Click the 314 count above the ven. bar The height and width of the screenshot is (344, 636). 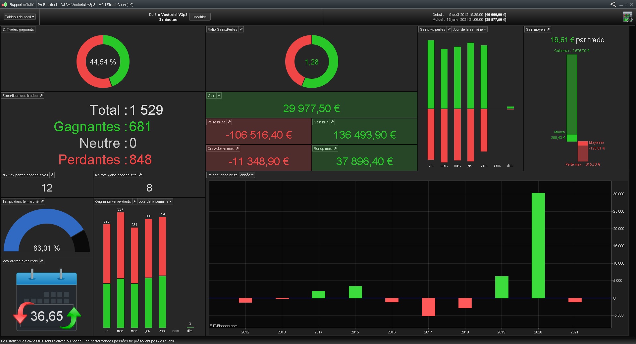[x=162, y=214]
